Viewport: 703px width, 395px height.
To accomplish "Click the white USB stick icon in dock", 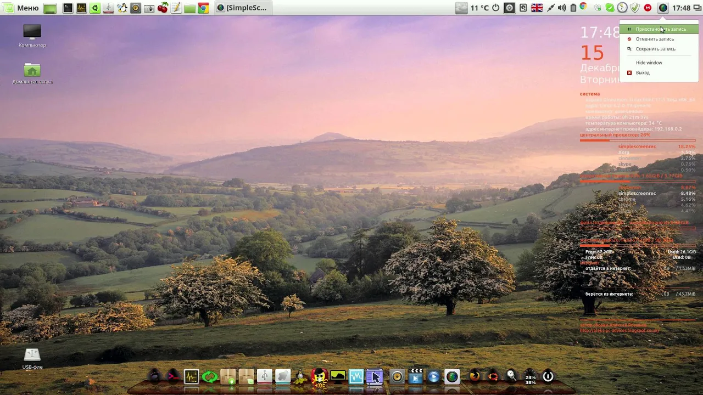I will [265, 376].
